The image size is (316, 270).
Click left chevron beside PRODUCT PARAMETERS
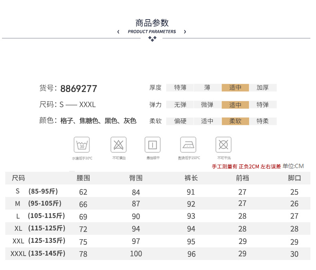click(x=118, y=32)
